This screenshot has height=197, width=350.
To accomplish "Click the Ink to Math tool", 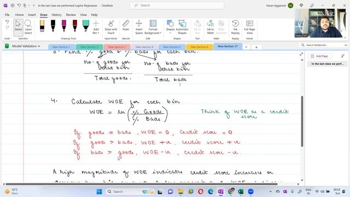I will (210, 27).
